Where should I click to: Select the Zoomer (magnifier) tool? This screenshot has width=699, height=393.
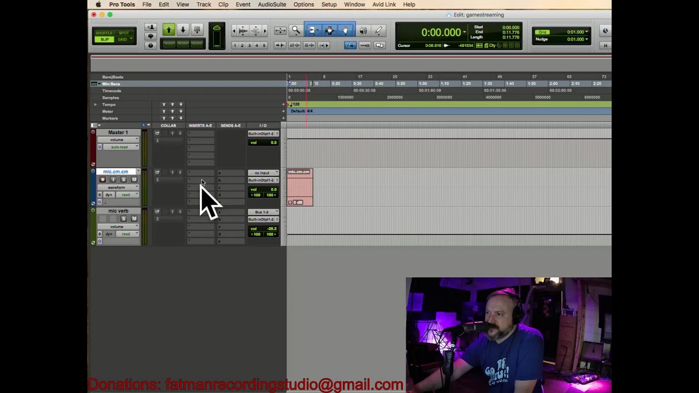(295, 31)
